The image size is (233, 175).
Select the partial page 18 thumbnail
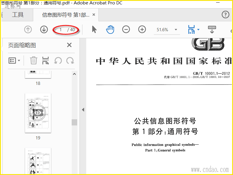pyautogui.click(x=38, y=74)
